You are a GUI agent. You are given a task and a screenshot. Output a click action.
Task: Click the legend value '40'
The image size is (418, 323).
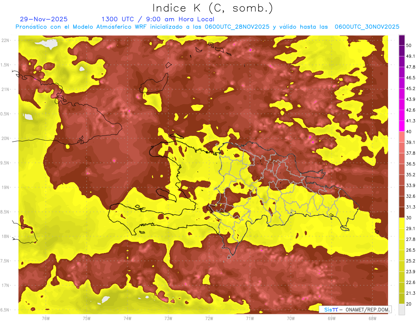coord(409,132)
